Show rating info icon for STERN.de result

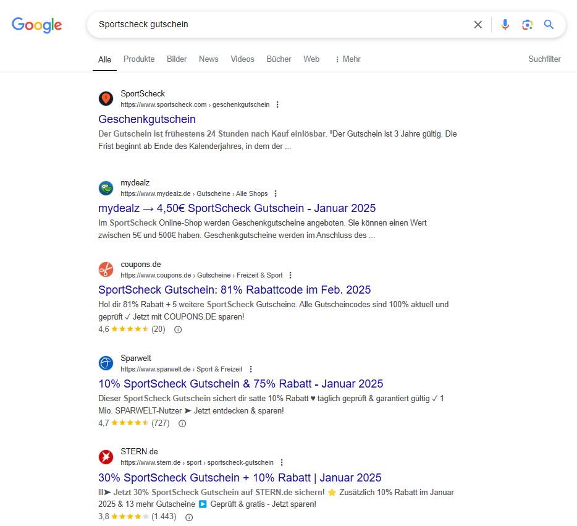[x=189, y=517]
